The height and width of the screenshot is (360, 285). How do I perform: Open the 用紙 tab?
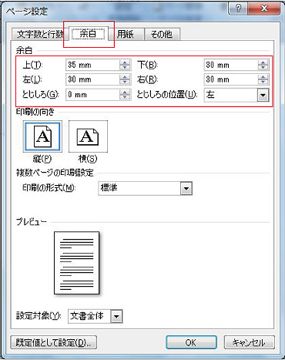click(x=126, y=34)
